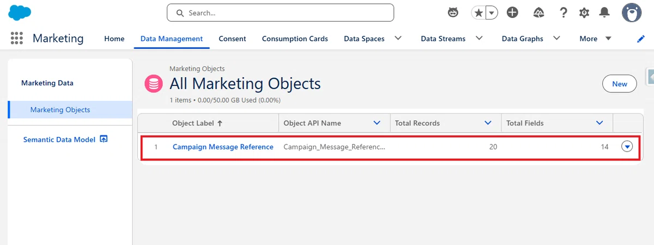Open the Consent tab
The image size is (654, 245).
(x=232, y=39)
